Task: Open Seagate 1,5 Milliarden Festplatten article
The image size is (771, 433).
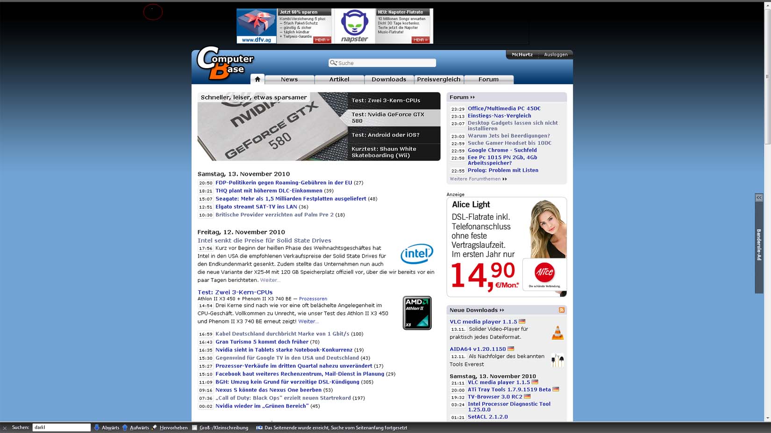Action: tap(291, 198)
